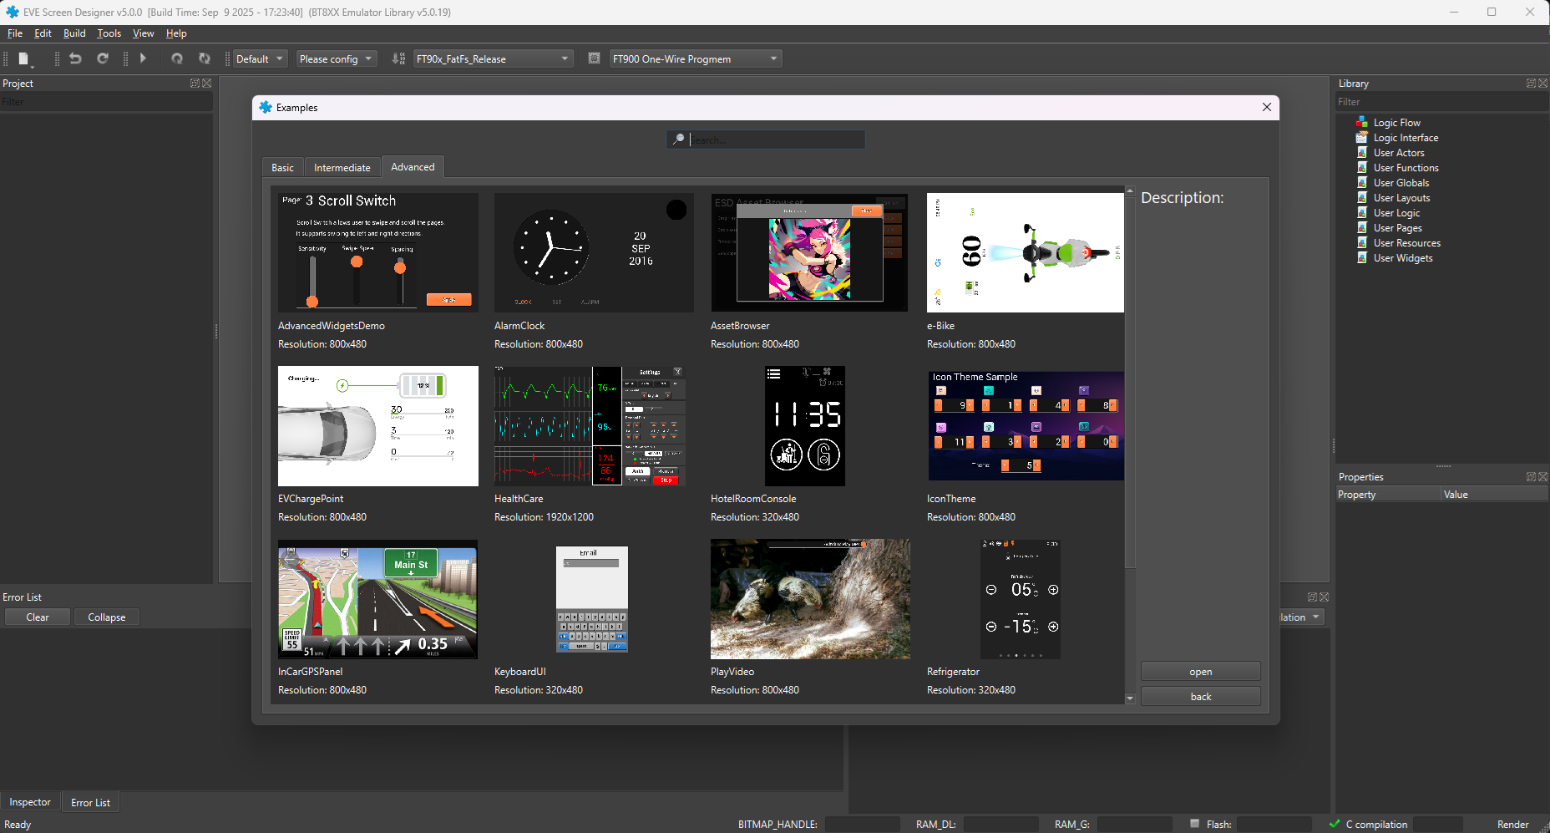Select the e-Bike example thumbnail

pyautogui.click(x=1025, y=253)
